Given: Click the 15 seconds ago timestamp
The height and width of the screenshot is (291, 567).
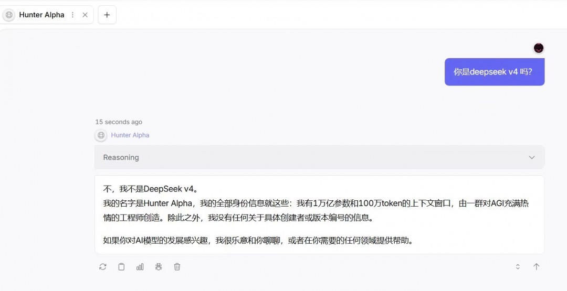Looking at the screenshot, I should 119,122.
